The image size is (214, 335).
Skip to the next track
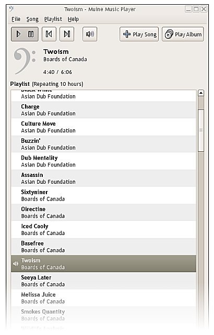(67, 34)
